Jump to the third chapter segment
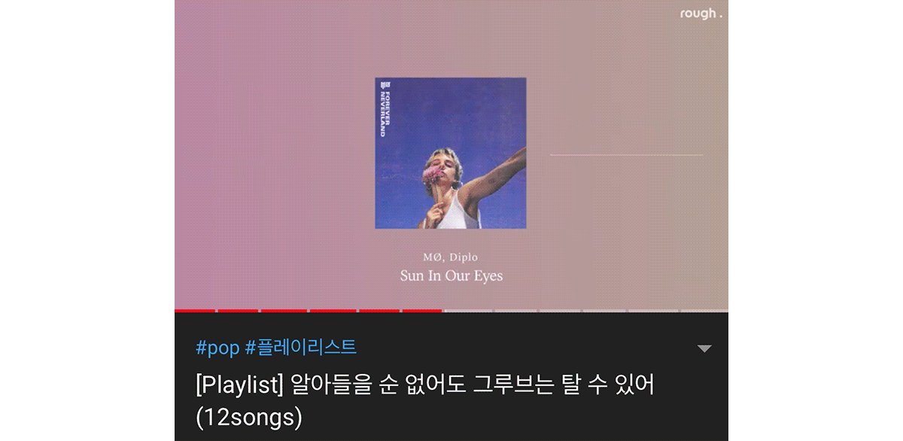The image size is (903, 441). [284, 310]
